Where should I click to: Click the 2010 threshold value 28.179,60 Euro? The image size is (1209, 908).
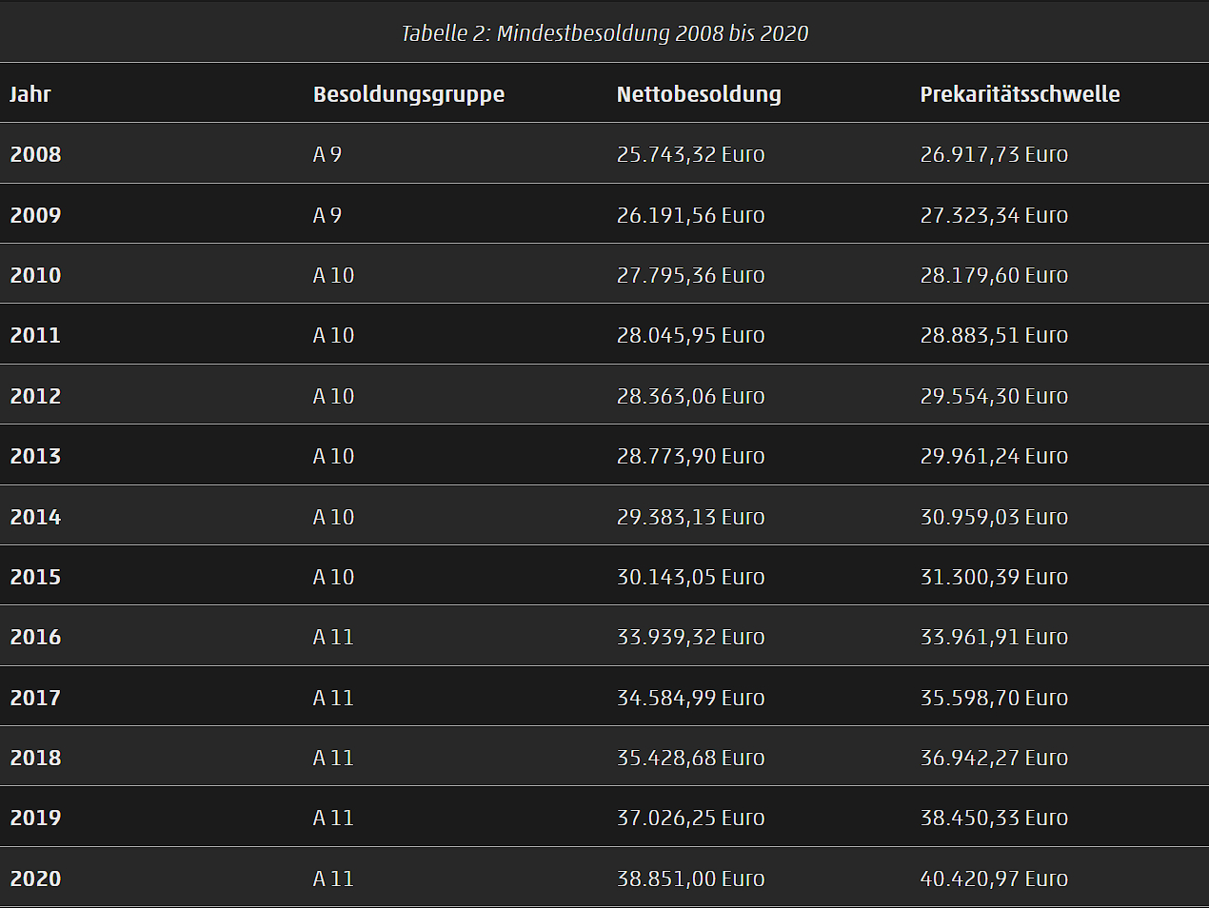pyautogui.click(x=994, y=275)
